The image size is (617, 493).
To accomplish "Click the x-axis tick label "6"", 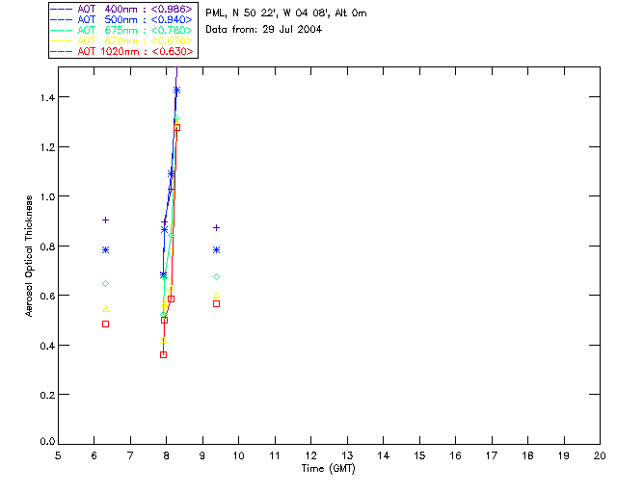I will click(94, 456).
